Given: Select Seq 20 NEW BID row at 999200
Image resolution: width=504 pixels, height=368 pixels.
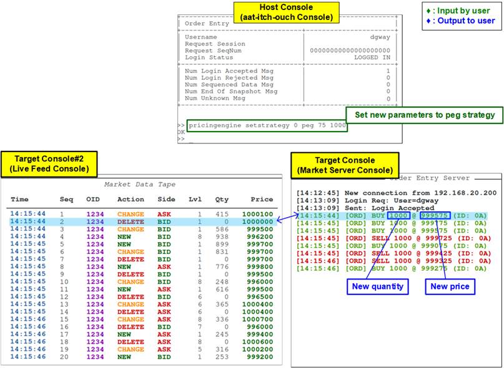Looking at the screenshot, I should [142, 357].
